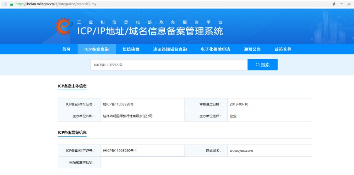Image resolution: width=354 pixels, height=175 pixels.
Task: Click the lightning bolt icon in address bar
Action: pos(334,4)
